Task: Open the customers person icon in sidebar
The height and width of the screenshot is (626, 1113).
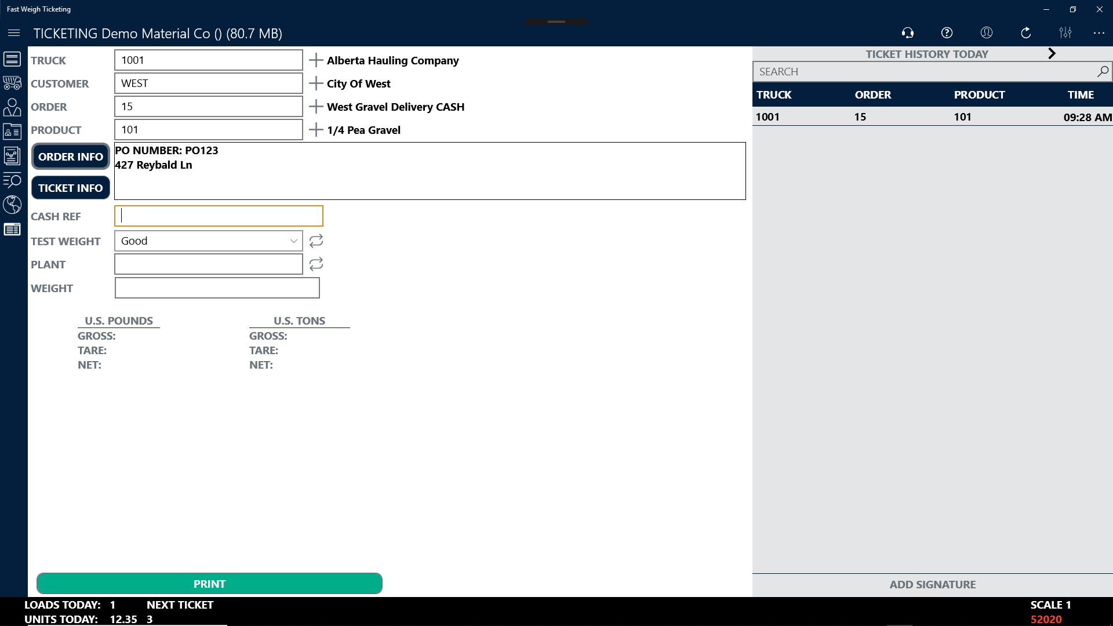Action: (12, 107)
